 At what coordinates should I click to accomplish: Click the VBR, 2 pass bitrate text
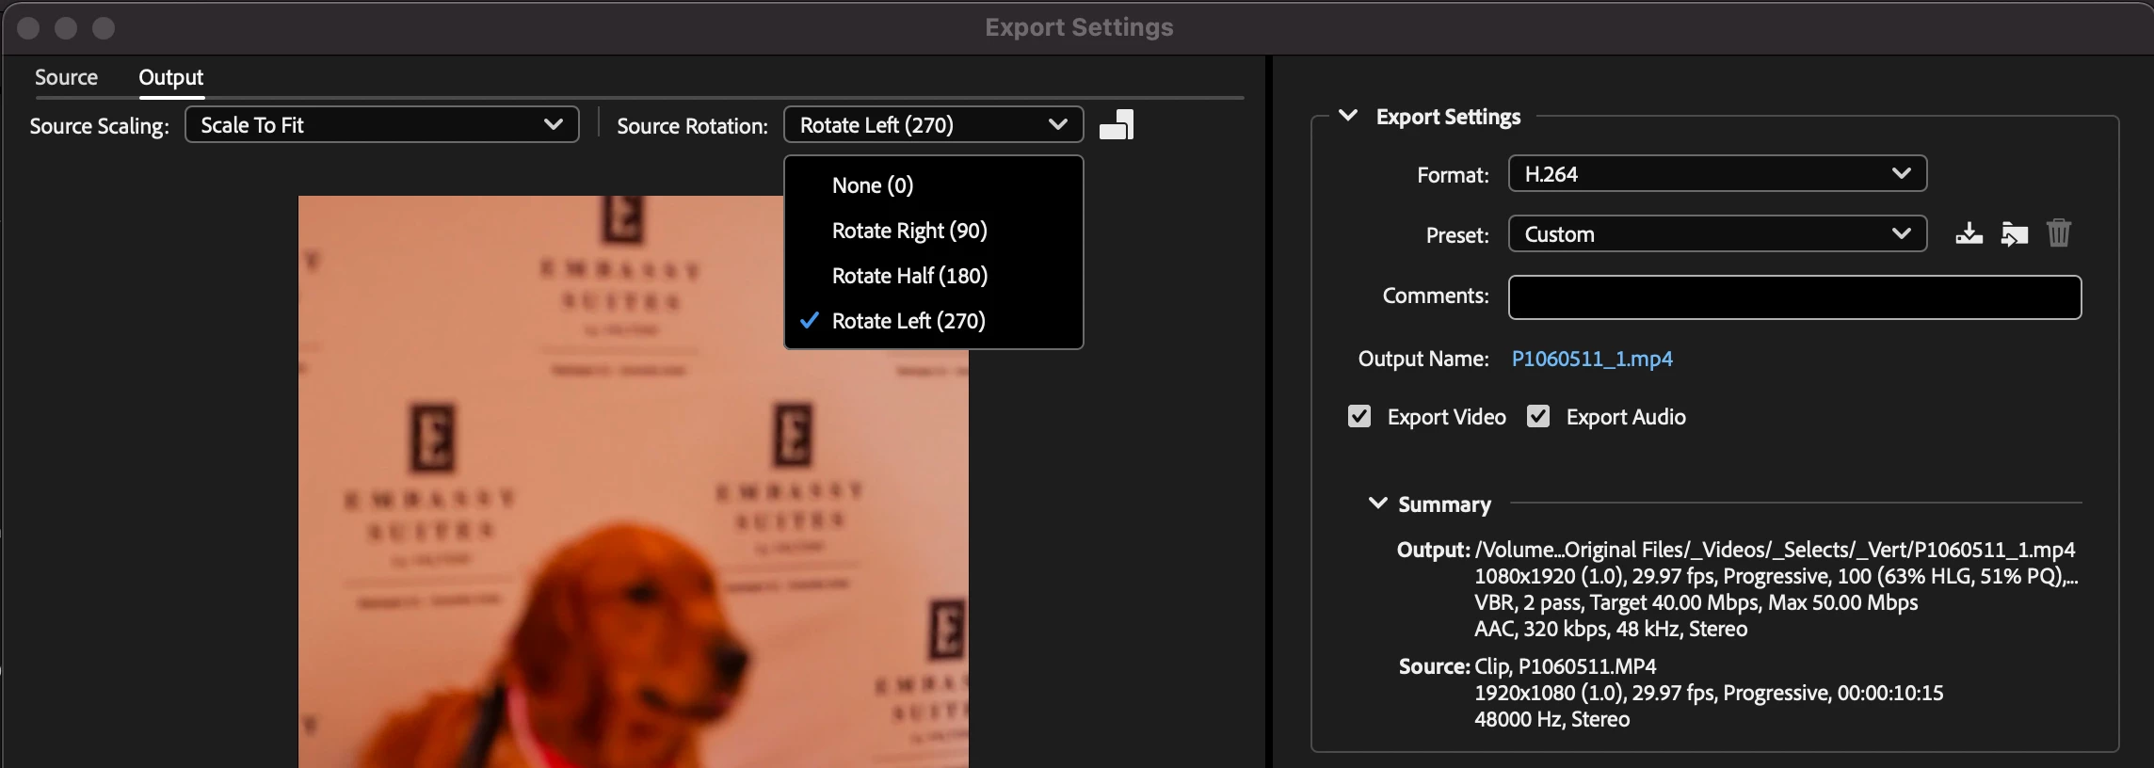(x=1696, y=602)
